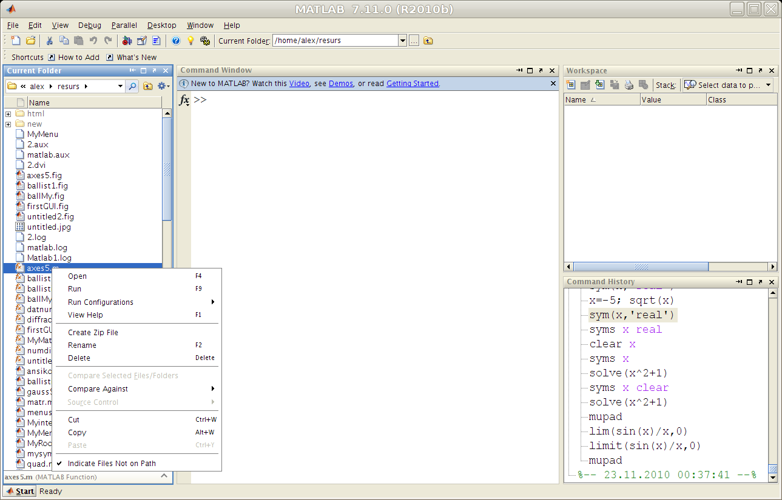Click the How to Add shortcut
Viewport: 782px width, 500px height.
[x=73, y=57]
